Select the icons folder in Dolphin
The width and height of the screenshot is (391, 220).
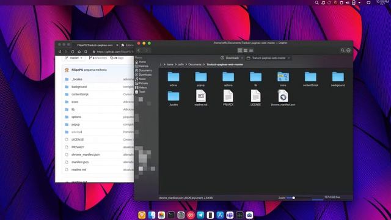(283, 79)
